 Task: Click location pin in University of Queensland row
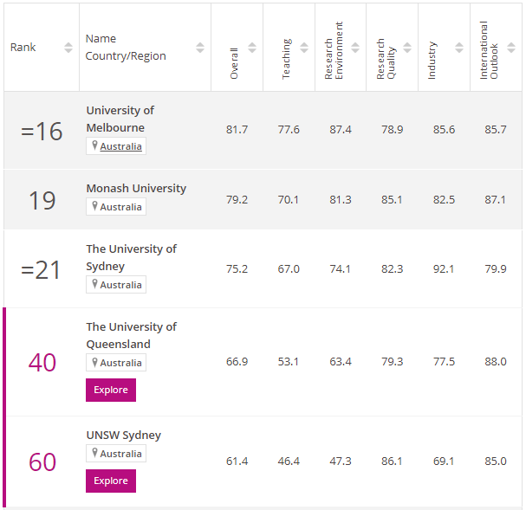tap(95, 362)
